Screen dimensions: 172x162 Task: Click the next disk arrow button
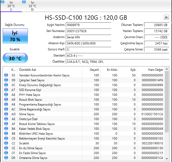pyautogui.click(x=166, y=17)
